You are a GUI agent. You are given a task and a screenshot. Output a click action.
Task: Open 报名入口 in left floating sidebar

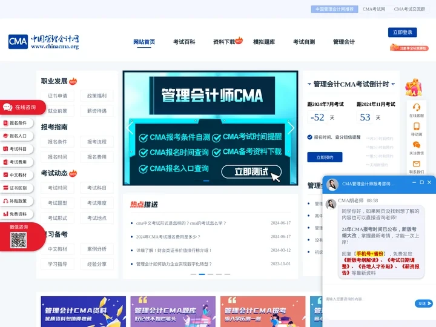tap(16, 136)
